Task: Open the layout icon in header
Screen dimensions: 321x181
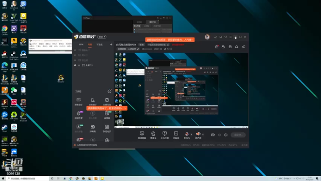Action: coord(230,47)
